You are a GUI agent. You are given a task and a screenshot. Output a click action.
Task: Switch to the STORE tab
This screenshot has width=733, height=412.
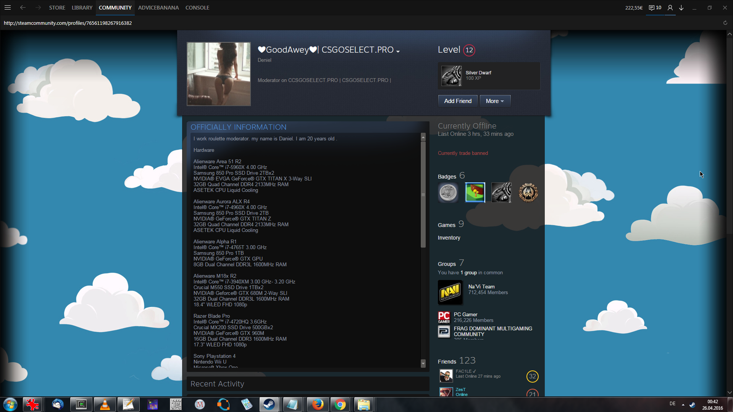tap(57, 8)
